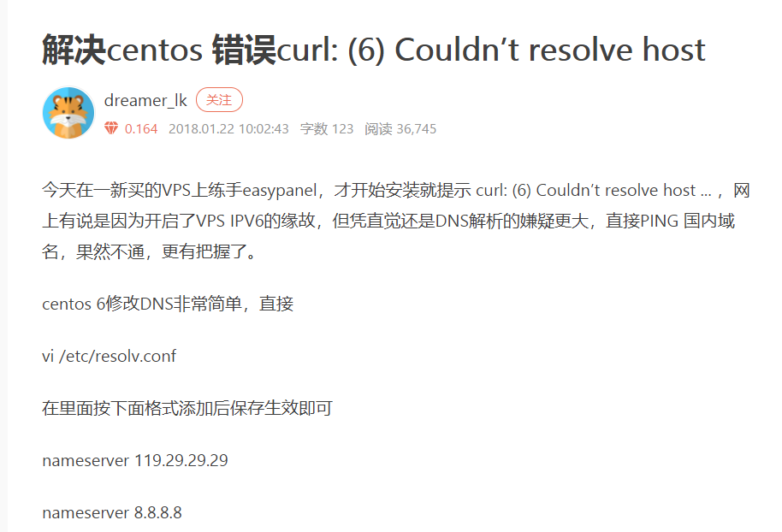Click the sentence 在里面按下面格式添加后保存生效即可

pyautogui.click(x=187, y=408)
